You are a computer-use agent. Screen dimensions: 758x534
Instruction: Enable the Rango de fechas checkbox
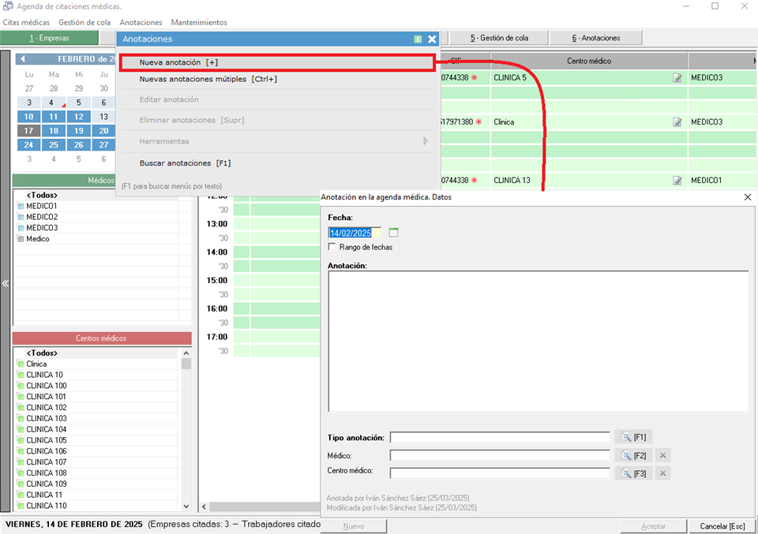tap(332, 247)
